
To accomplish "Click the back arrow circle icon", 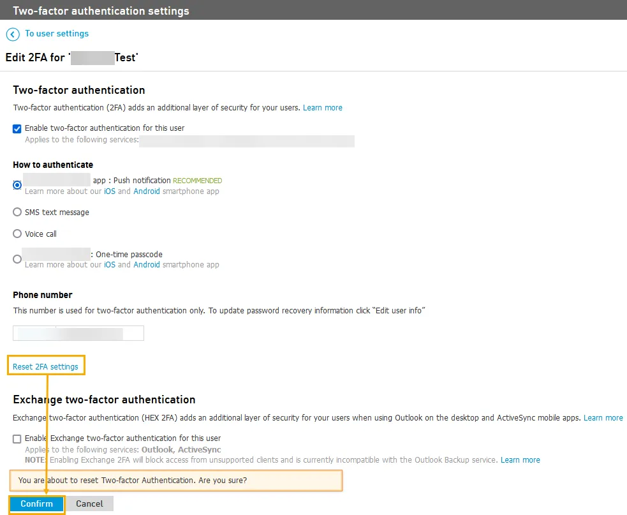I will 13,34.
